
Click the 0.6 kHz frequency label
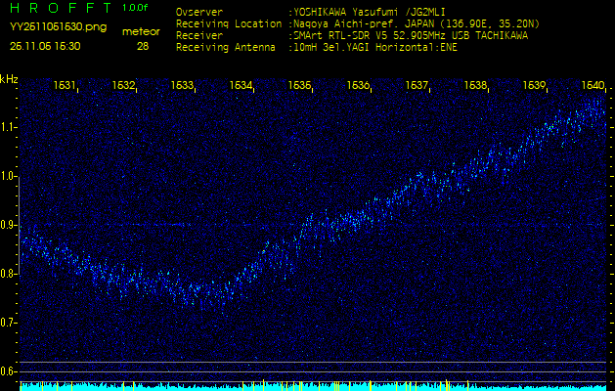(8, 371)
